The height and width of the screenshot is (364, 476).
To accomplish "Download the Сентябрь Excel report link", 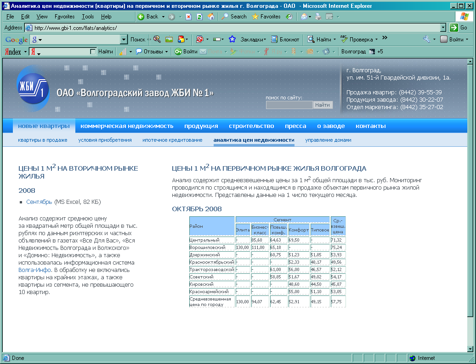I will [39, 202].
